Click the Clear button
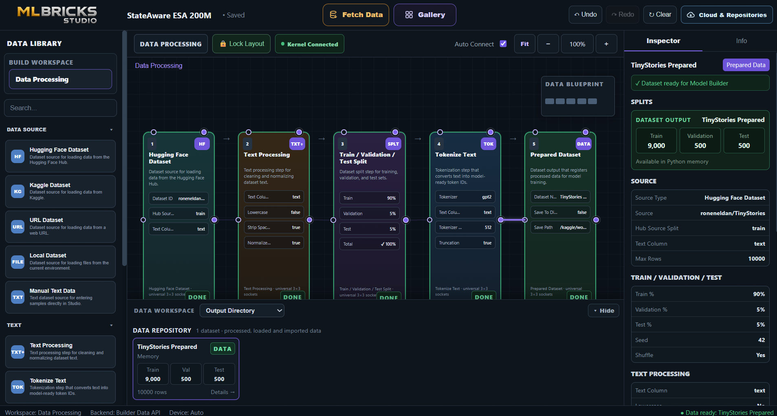Screen dimensions: 777x416 click(660, 15)
